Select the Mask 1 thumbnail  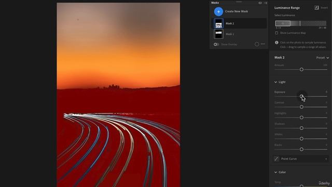pyautogui.click(x=218, y=34)
